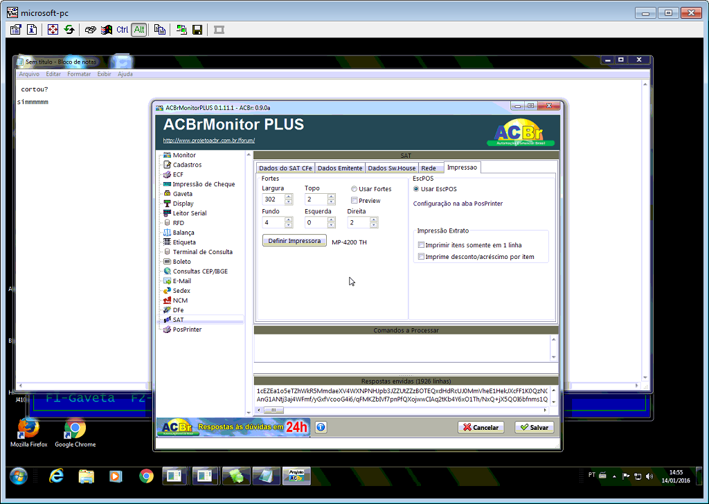
Task: Increase Esquerda value with up arrow
Action: [x=332, y=219]
